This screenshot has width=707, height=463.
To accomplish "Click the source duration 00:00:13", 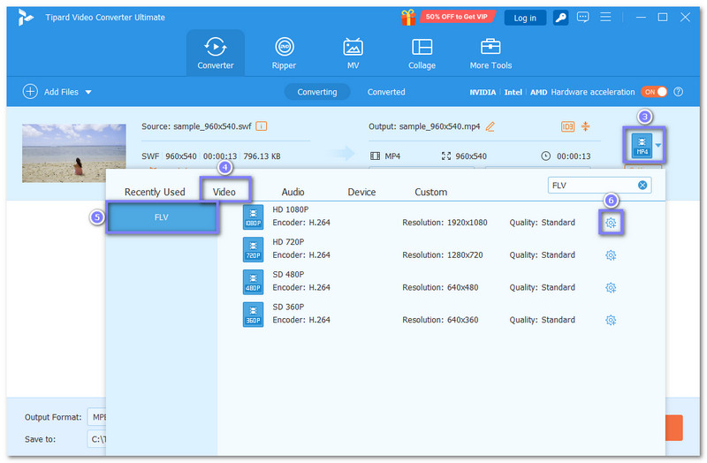I will coord(219,156).
